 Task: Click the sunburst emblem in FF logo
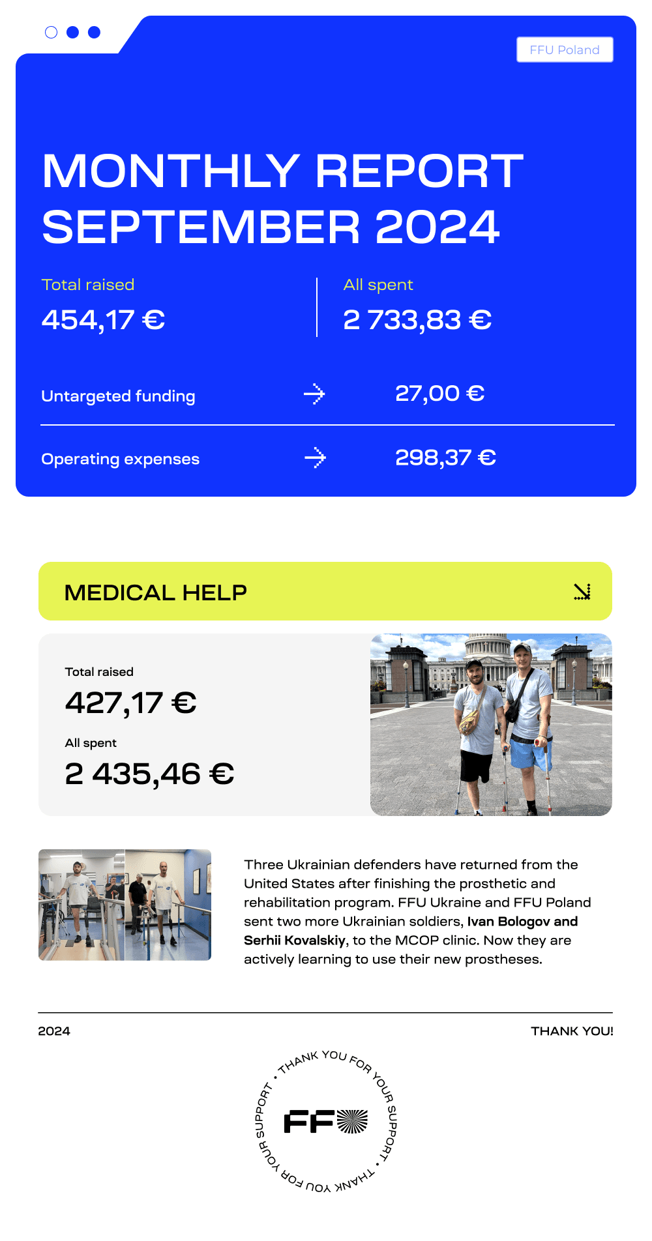click(x=353, y=1122)
